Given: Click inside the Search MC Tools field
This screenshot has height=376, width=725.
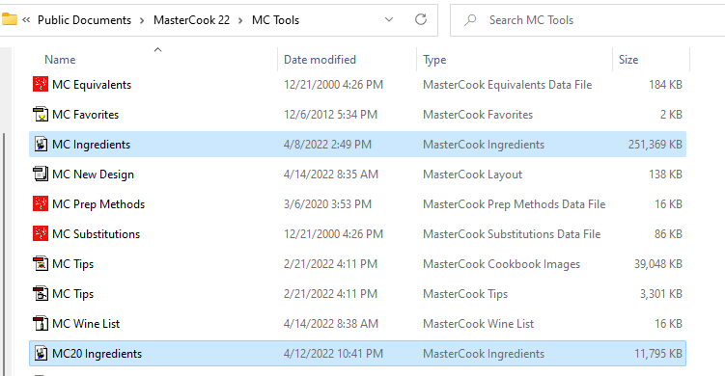Looking at the screenshot, I should (587, 20).
